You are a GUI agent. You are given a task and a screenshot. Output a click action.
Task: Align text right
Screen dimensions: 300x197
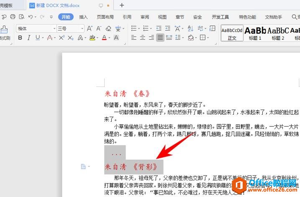pyautogui.click(x=151, y=38)
